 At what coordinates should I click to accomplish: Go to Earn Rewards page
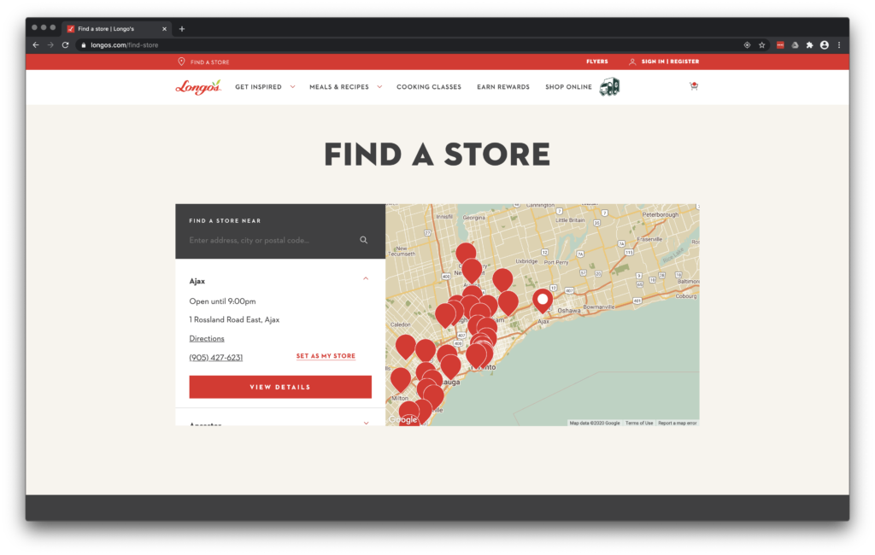tap(502, 87)
